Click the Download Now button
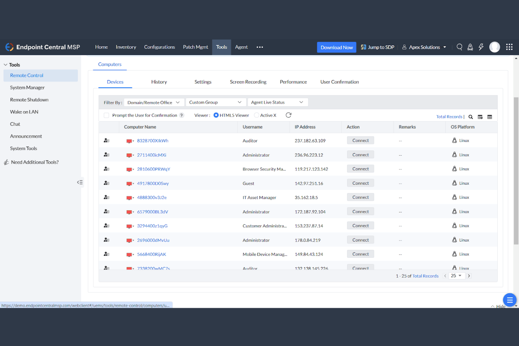This screenshot has width=519, height=346. tap(336, 47)
